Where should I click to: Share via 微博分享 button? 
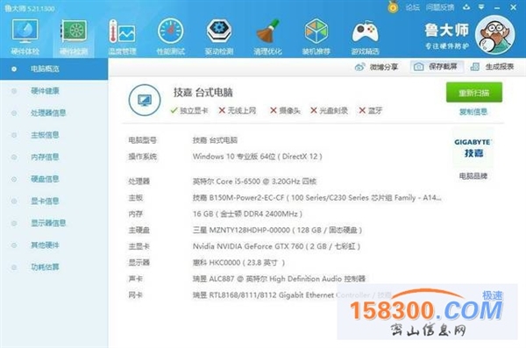click(x=376, y=67)
